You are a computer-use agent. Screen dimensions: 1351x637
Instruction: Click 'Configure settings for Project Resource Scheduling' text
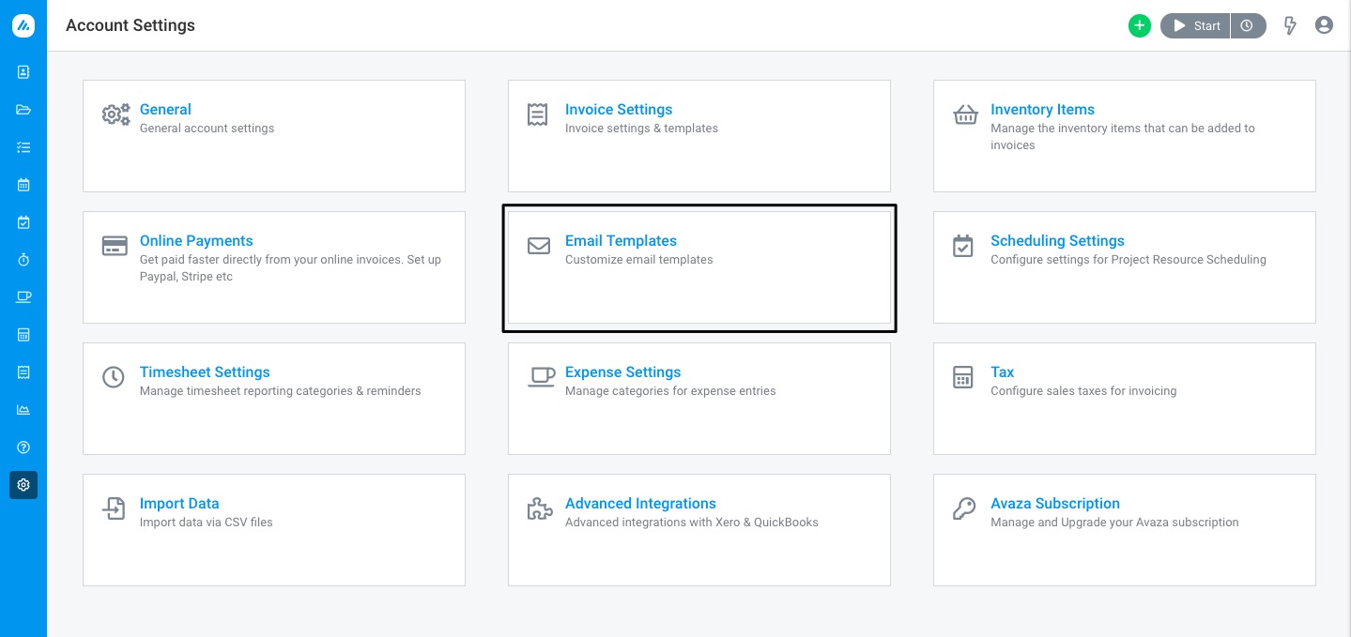(1128, 260)
